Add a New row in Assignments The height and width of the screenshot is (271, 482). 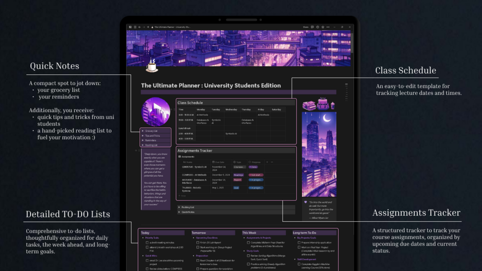(x=182, y=196)
